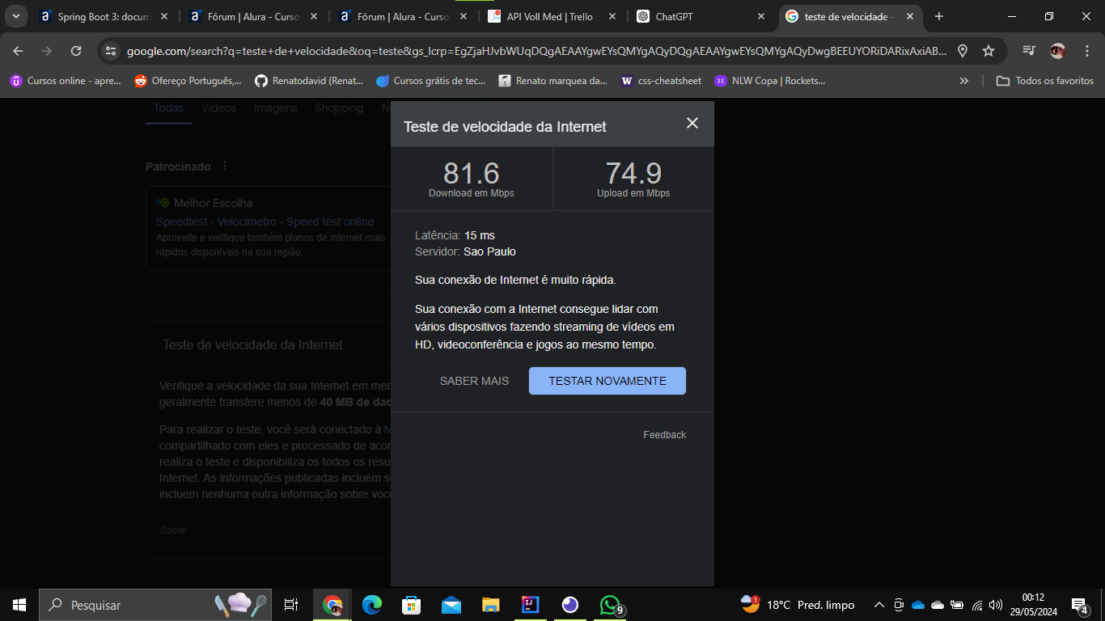Click the address bar URL field

[536, 51]
